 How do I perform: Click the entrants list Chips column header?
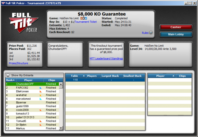click(53, 80)
